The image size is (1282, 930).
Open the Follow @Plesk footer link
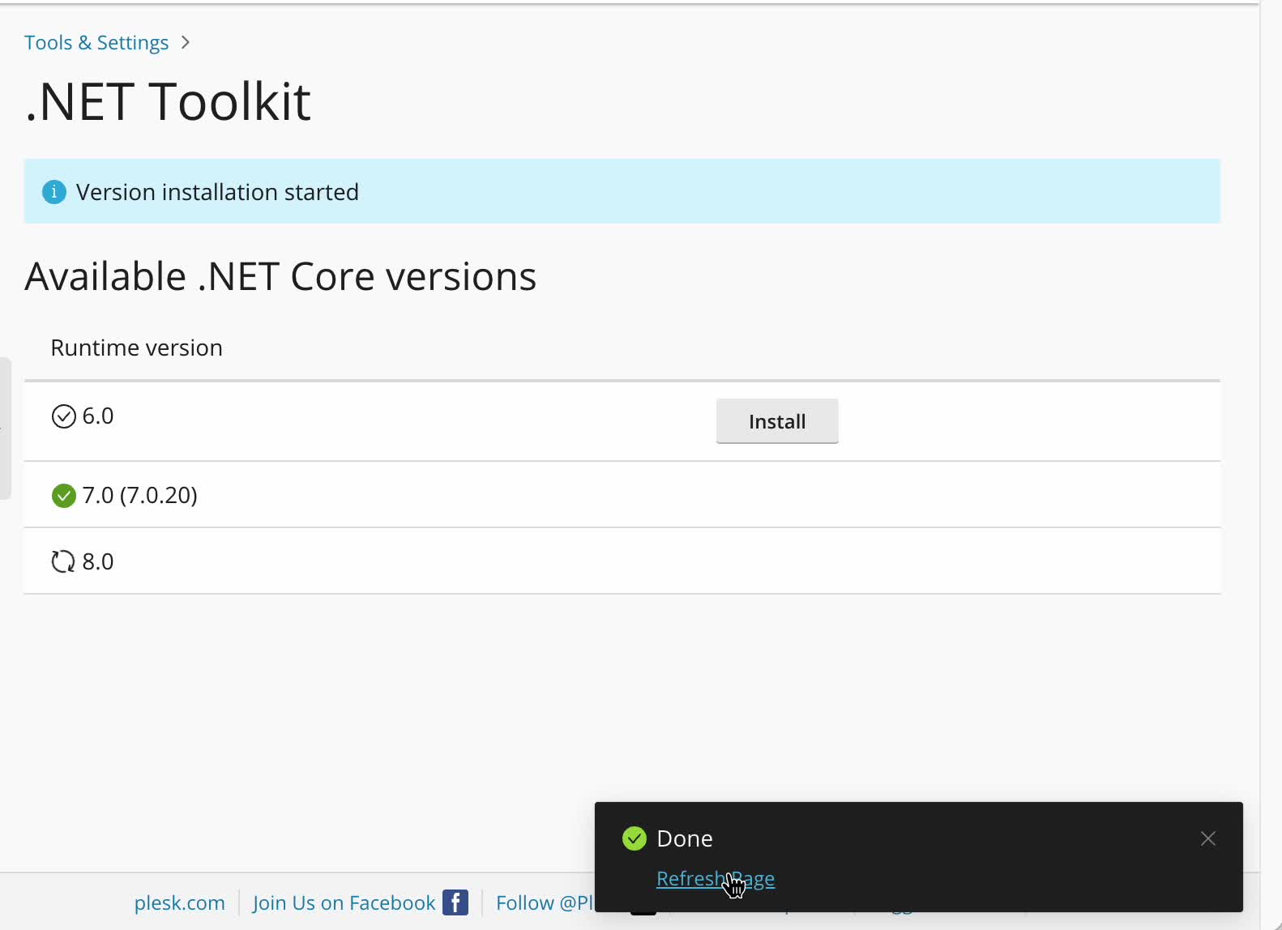pyautogui.click(x=545, y=902)
